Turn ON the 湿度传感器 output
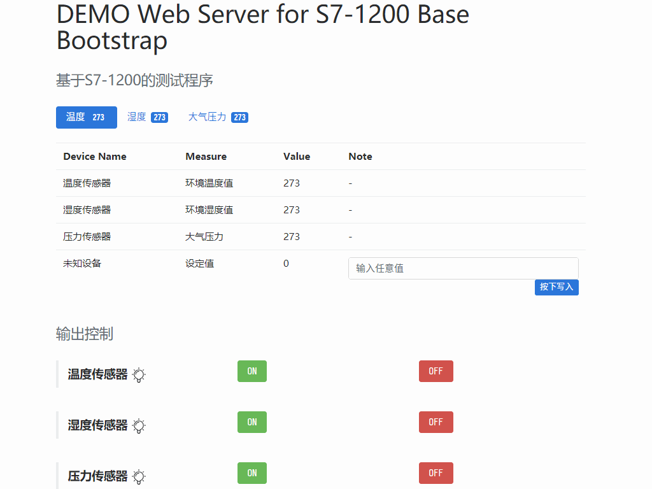This screenshot has height=489, width=652. pos(252,422)
